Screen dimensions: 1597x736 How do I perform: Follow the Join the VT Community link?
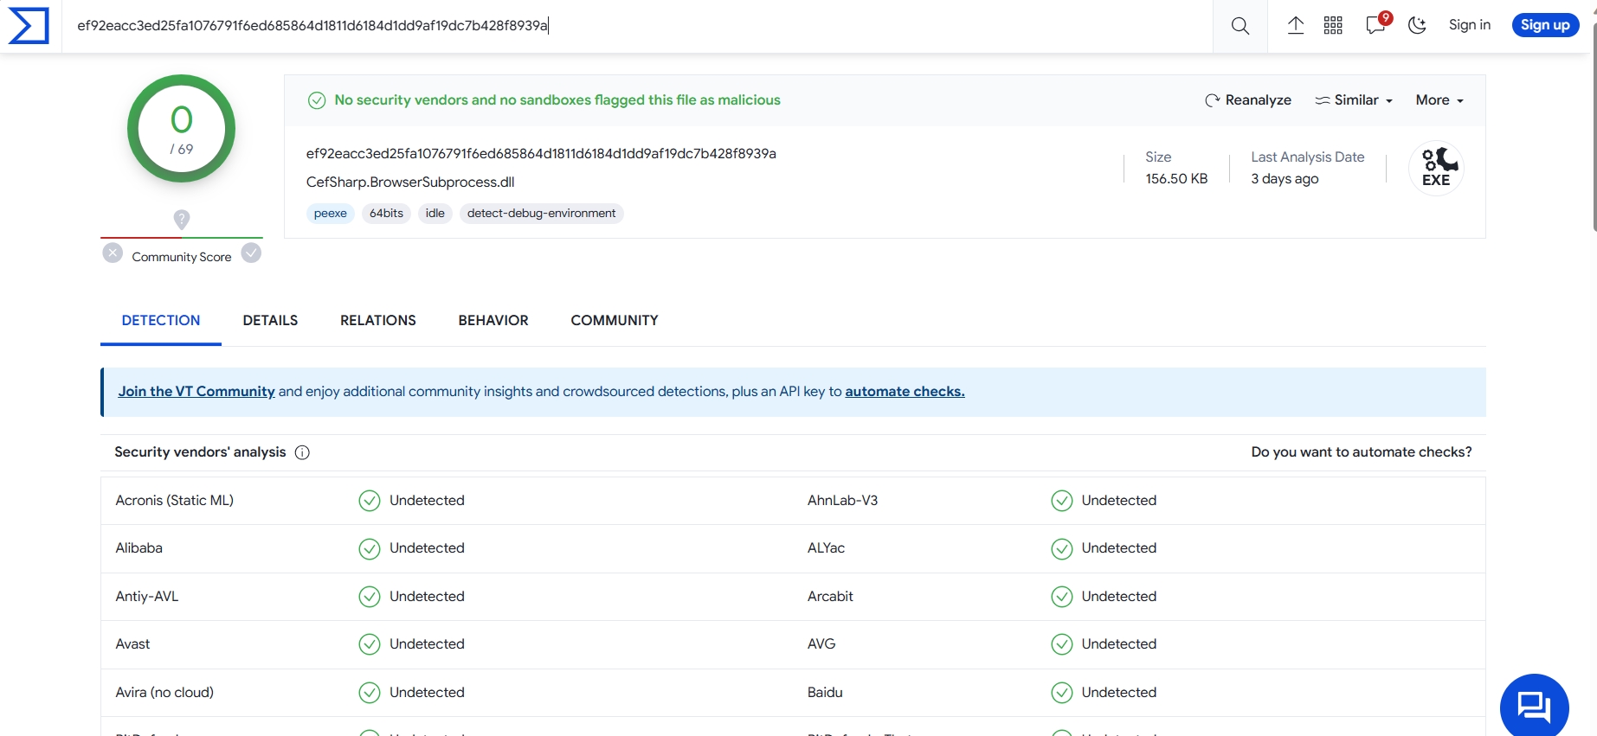pos(196,392)
